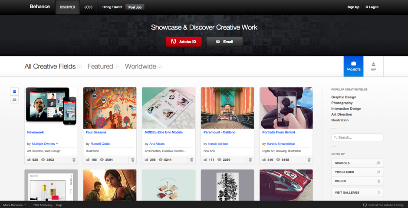
Task: Add Four Seasons project to collection
Action: [133, 160]
